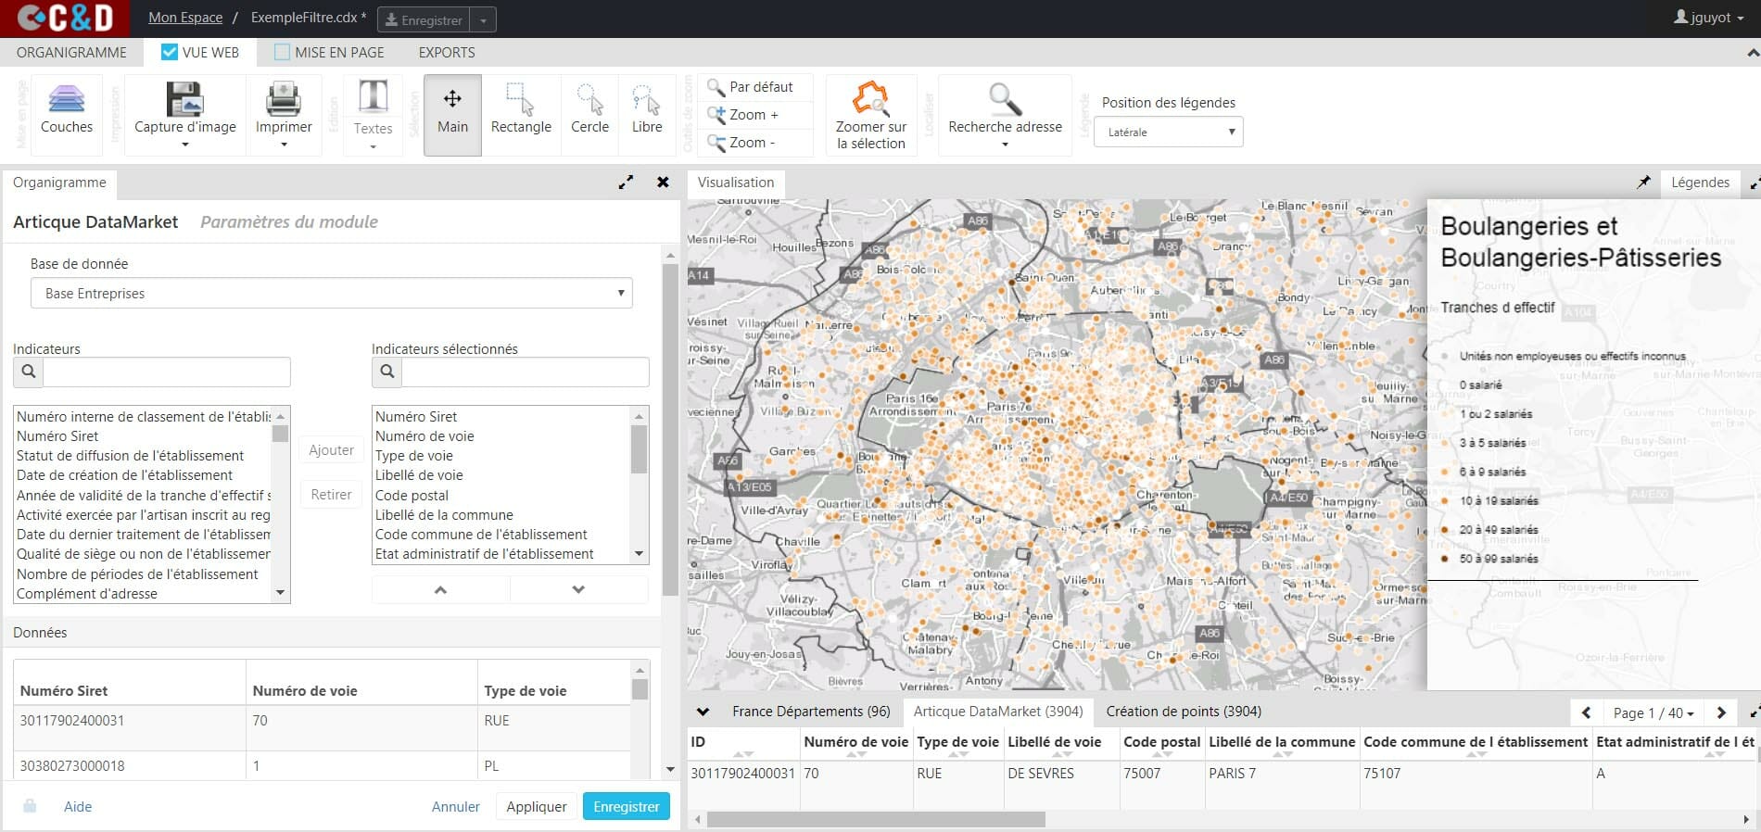This screenshot has width=1761, height=832.
Task: Select 'Code postal' in selected indicators
Action: [412, 496]
